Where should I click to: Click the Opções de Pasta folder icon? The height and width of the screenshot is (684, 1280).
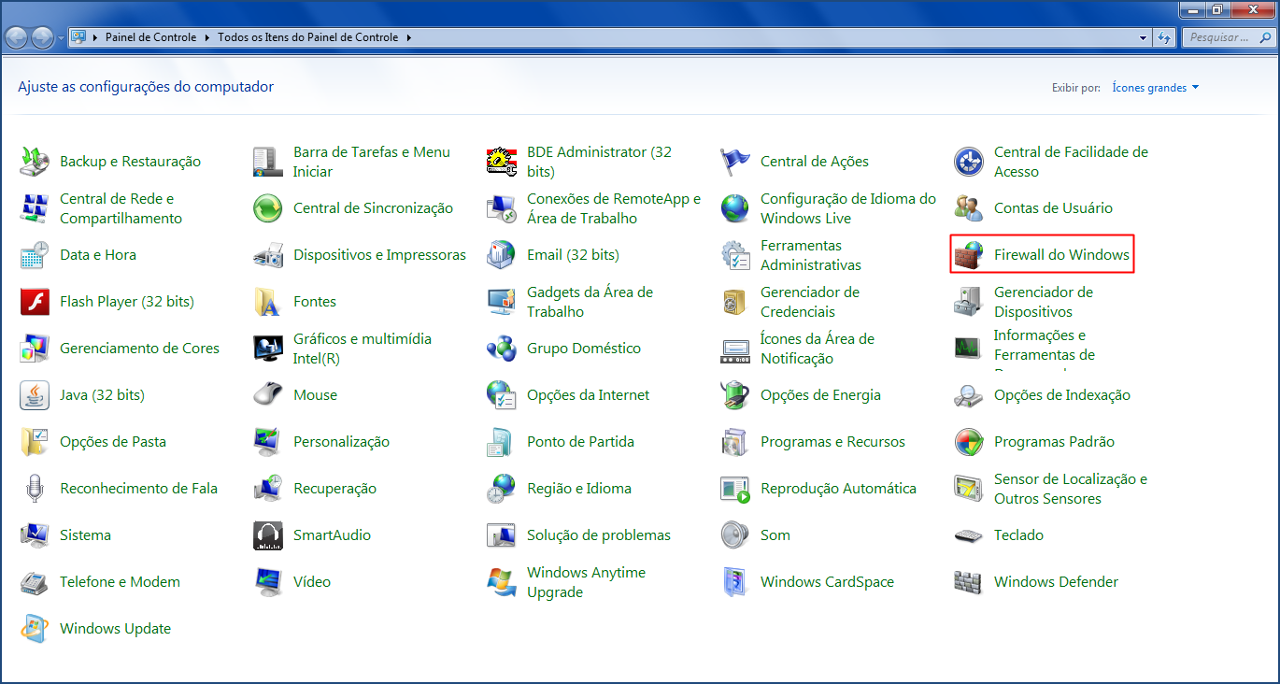[x=35, y=442]
